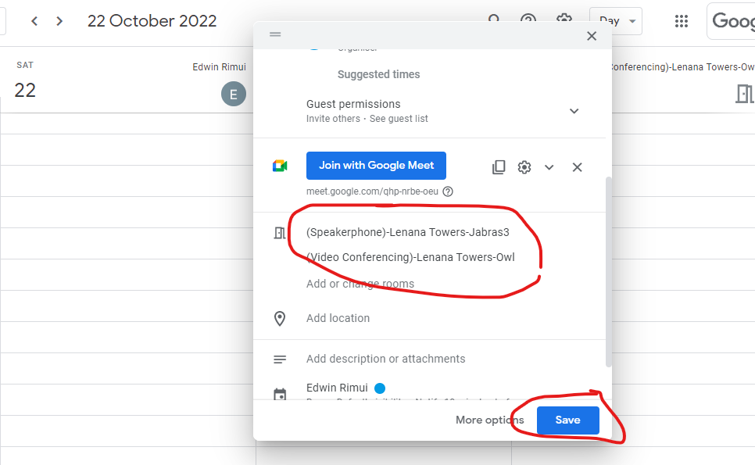Click the Edwin Rimui calendar name
This screenshot has width=755, height=465.
(337, 388)
